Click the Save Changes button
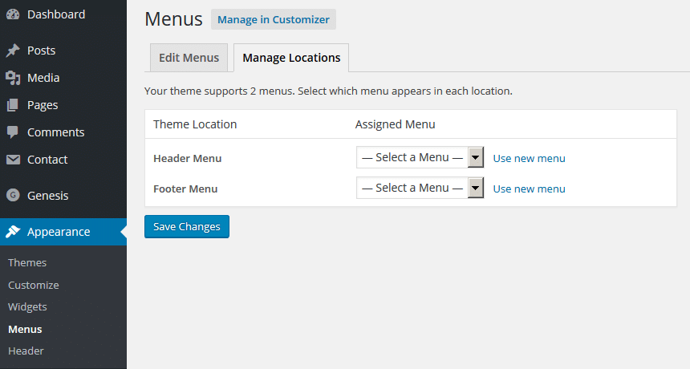Image resolution: width=690 pixels, height=369 pixels. (x=187, y=226)
